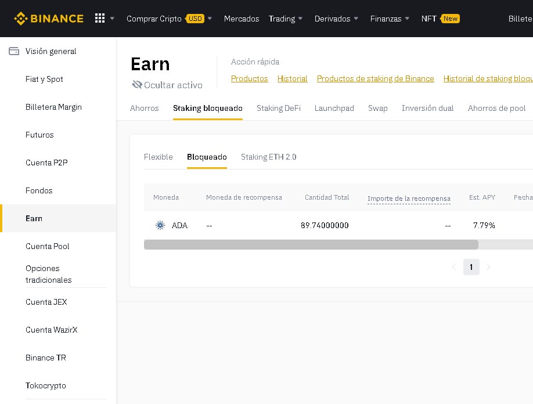Open the Productos quick link

point(250,78)
